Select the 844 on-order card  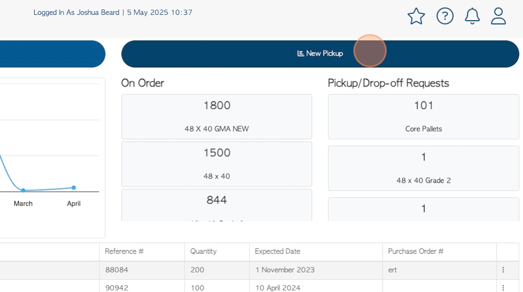[217, 205]
